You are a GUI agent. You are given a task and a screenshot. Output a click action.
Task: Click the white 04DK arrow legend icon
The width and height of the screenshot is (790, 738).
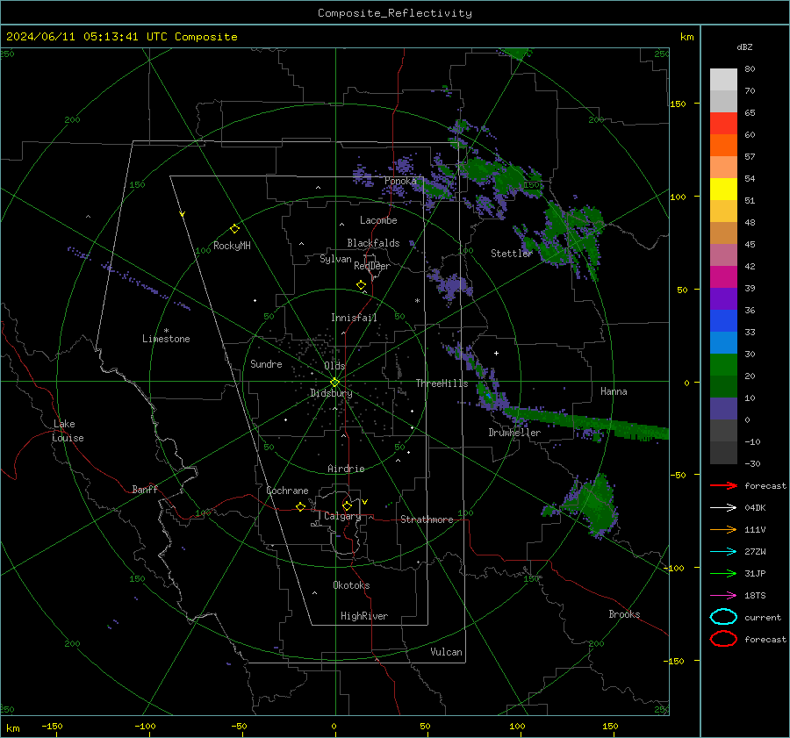pos(723,508)
